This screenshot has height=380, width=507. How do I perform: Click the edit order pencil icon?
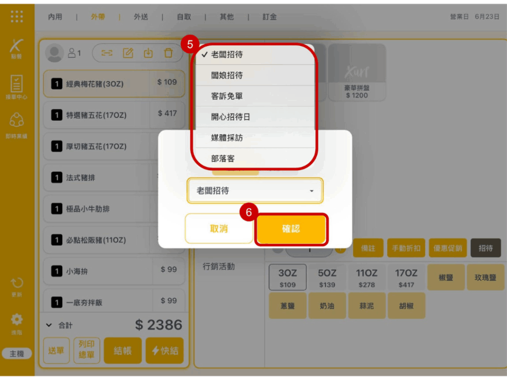point(128,53)
